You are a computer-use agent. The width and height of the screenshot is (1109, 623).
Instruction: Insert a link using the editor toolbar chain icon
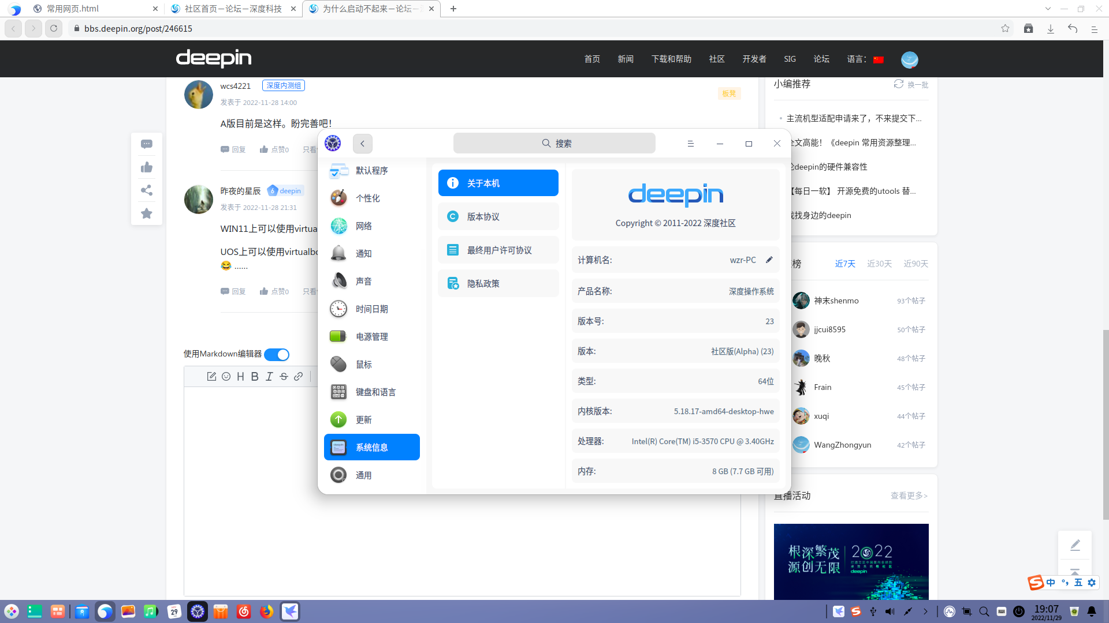tap(298, 376)
